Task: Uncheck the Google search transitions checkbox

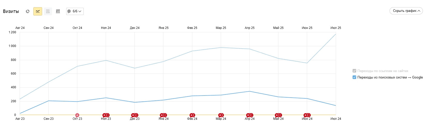Action: (354, 77)
